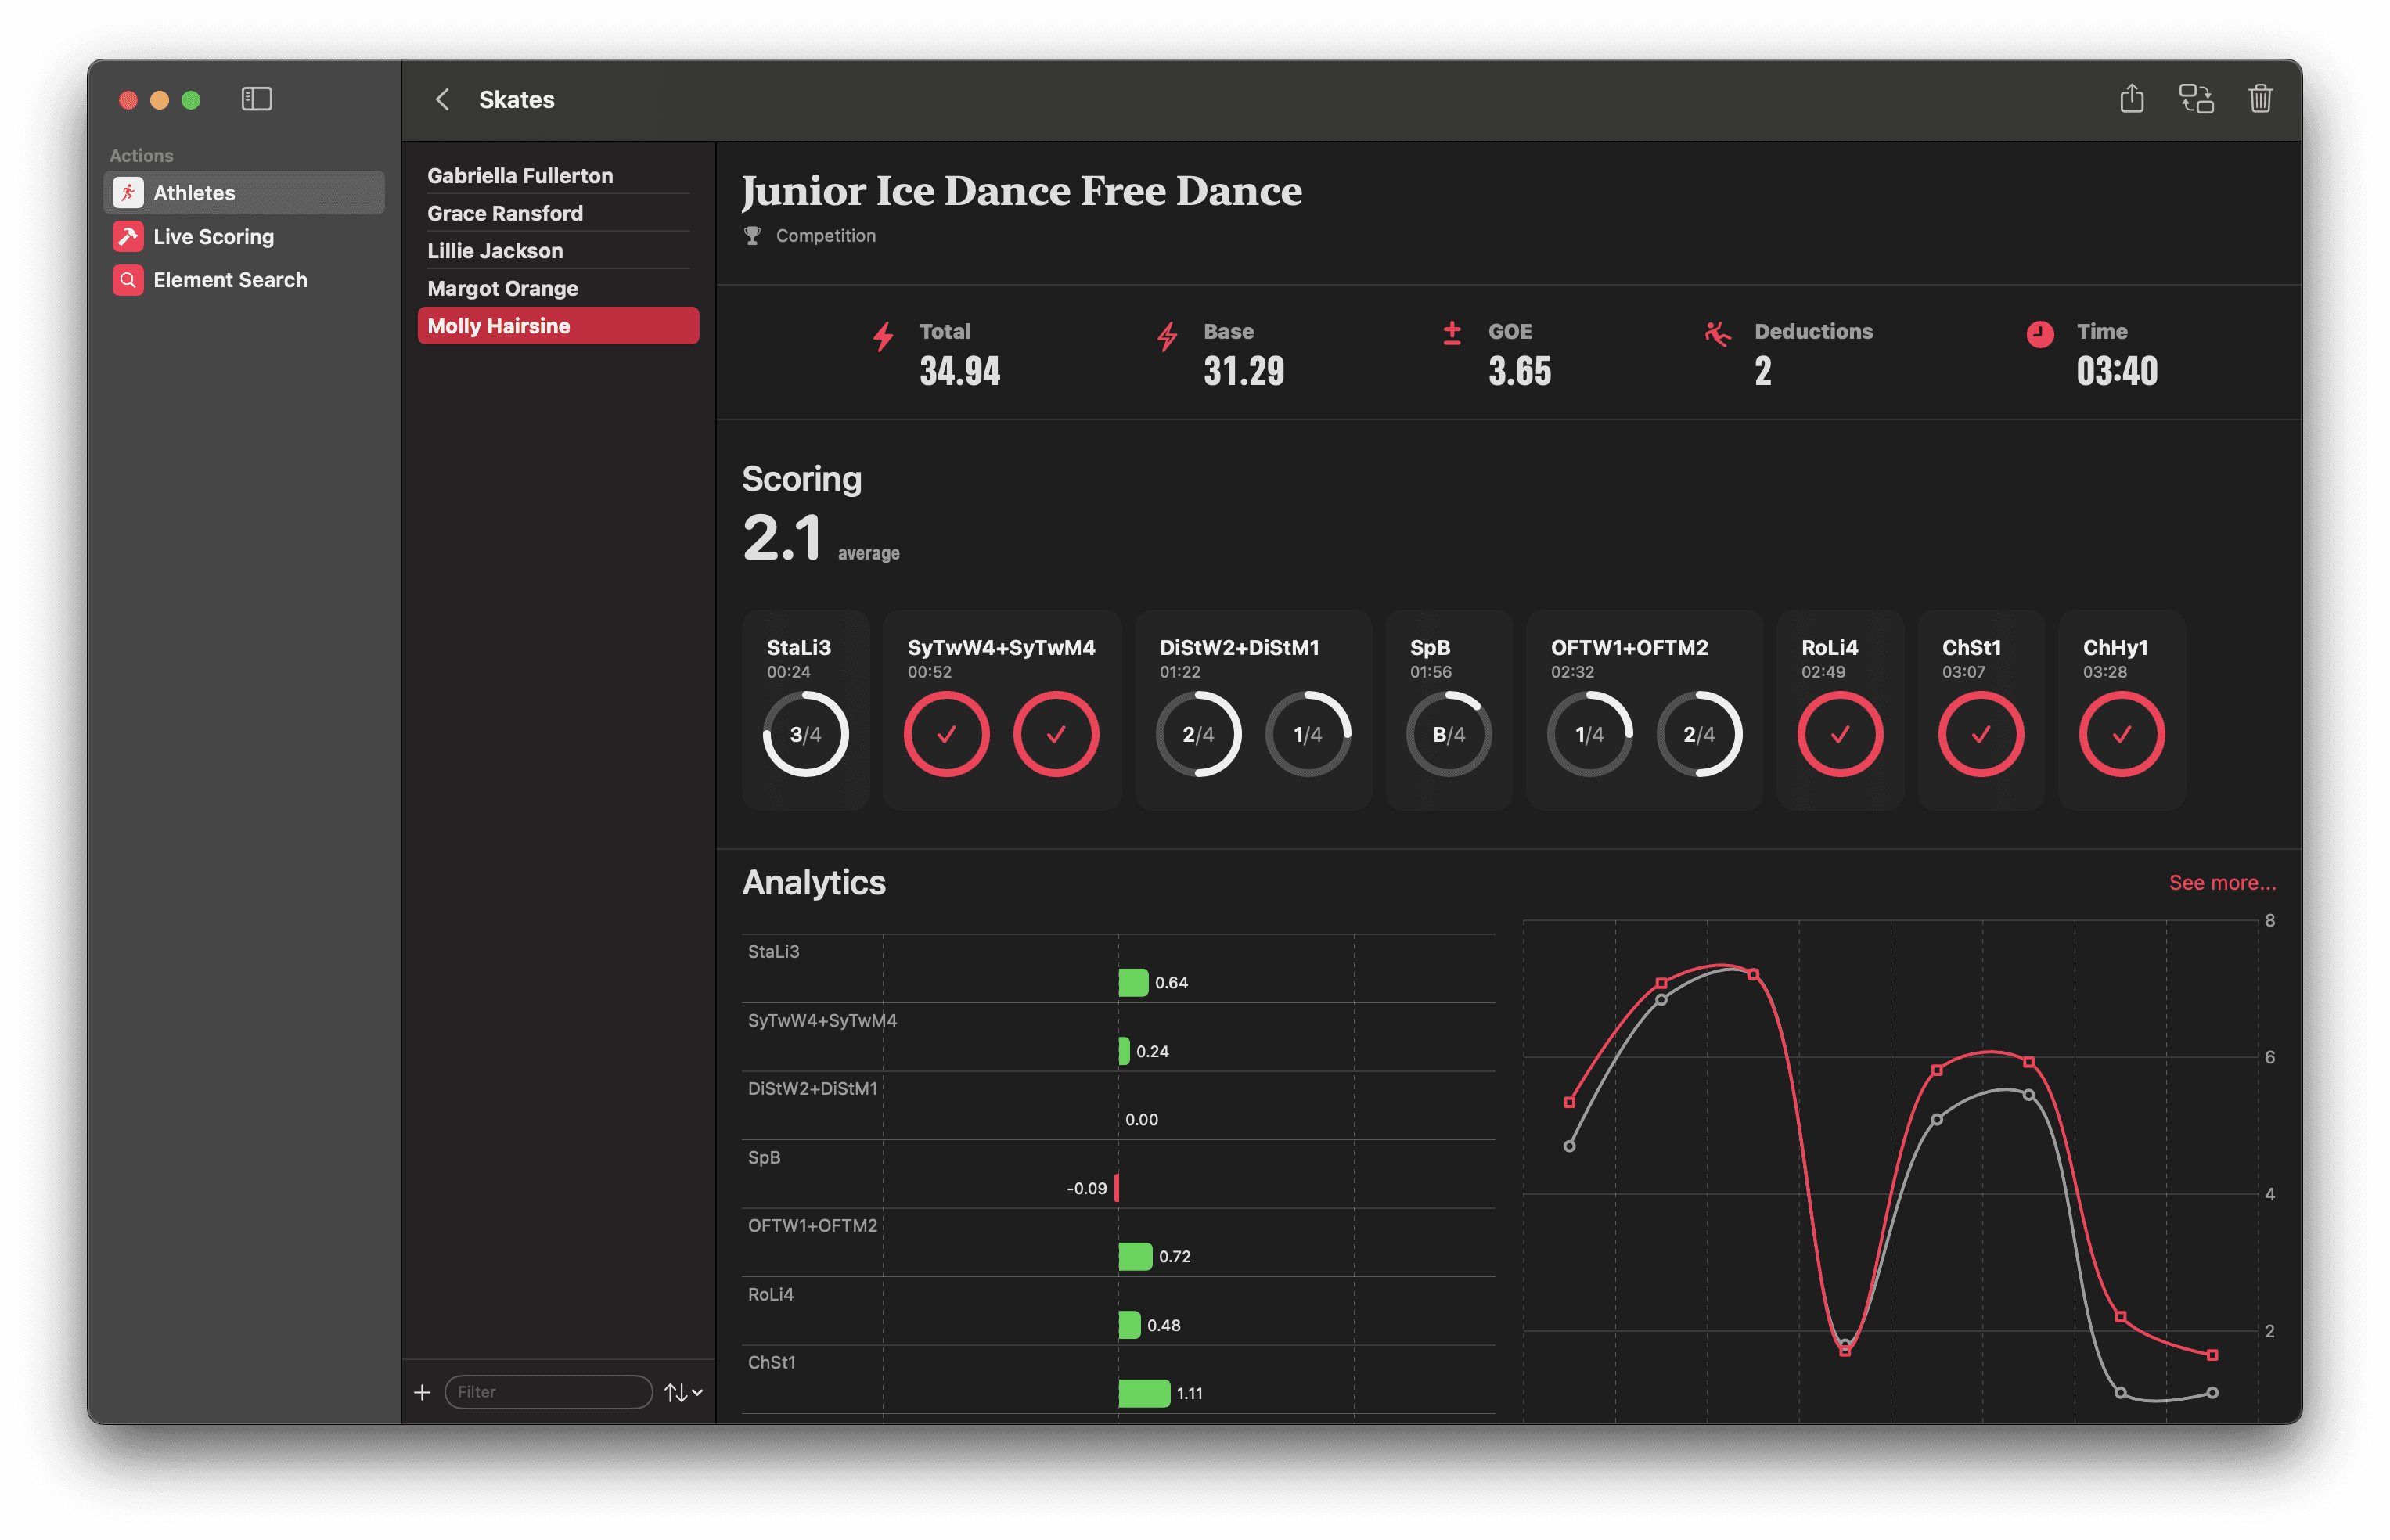Select Lillie Jackson from the list
Screen dimensions: 2390x1540
[x=558, y=251]
